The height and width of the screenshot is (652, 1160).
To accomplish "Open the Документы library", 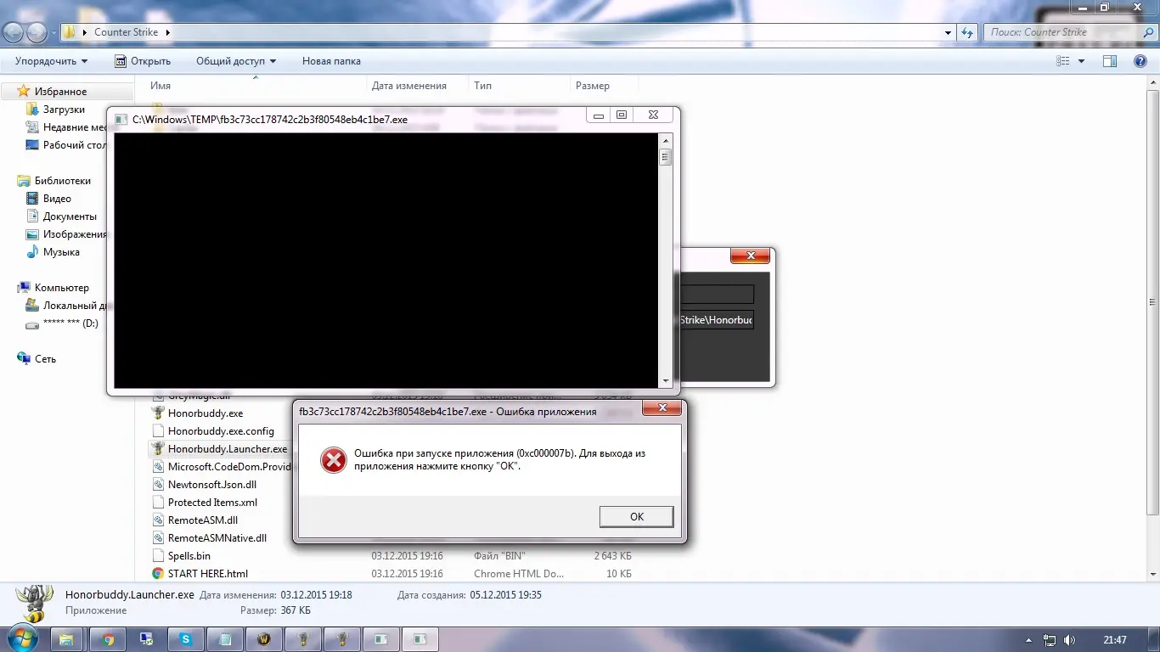I will tap(70, 216).
